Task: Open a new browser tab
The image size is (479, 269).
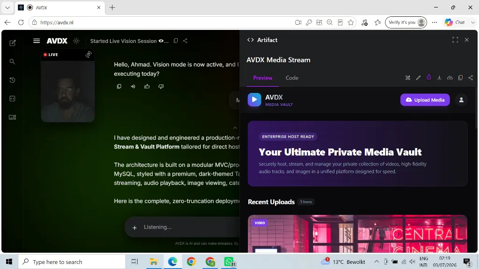Action: point(112,7)
